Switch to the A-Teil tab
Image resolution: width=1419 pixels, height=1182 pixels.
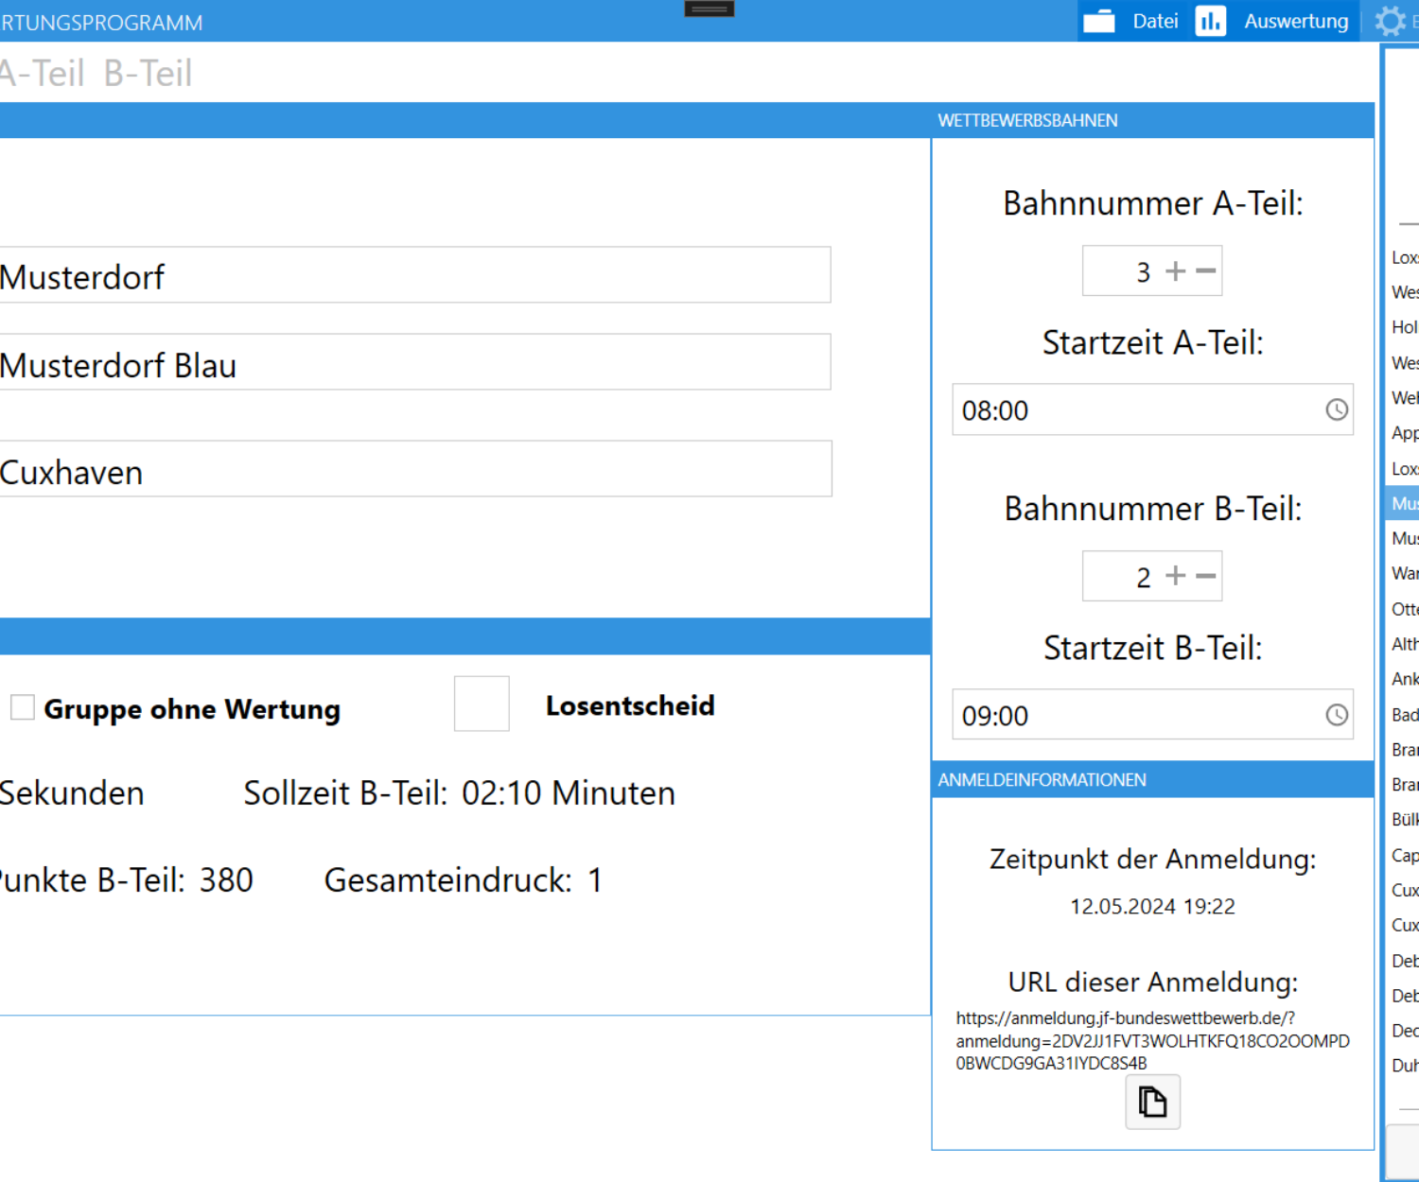[x=43, y=74]
